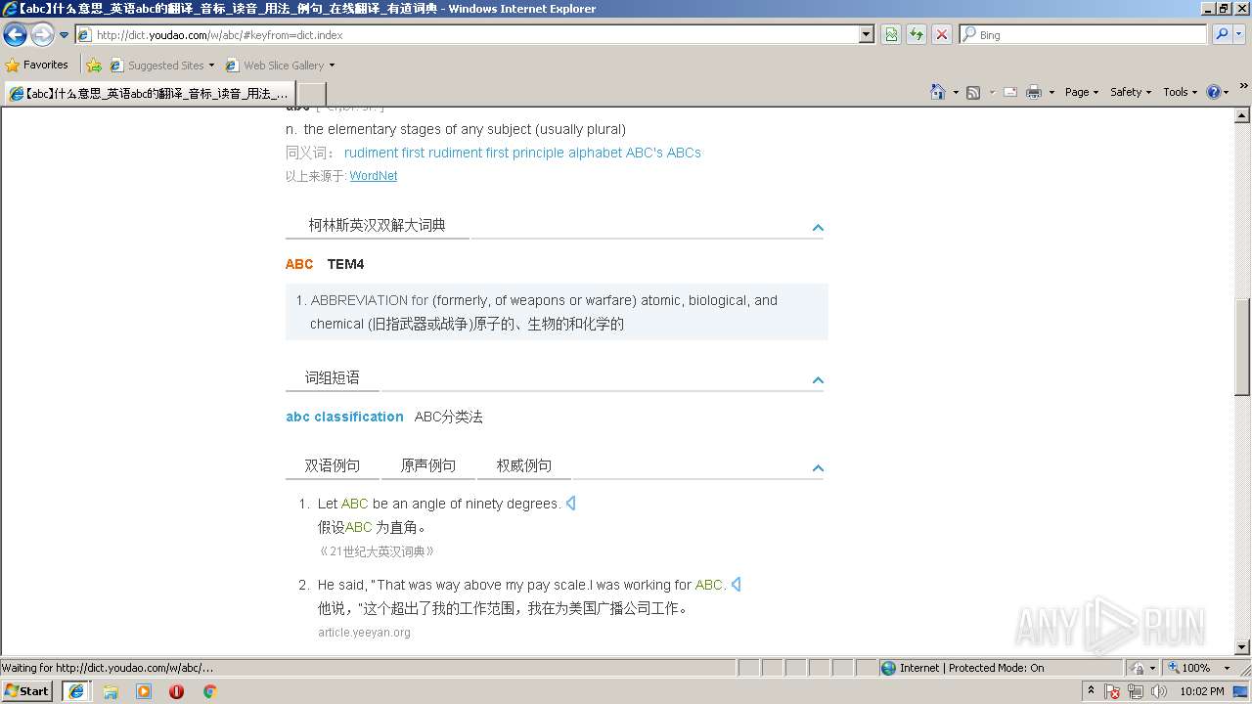This screenshot has height=704, width=1252.
Task: Select the 词组短语 tab
Action: click(333, 377)
